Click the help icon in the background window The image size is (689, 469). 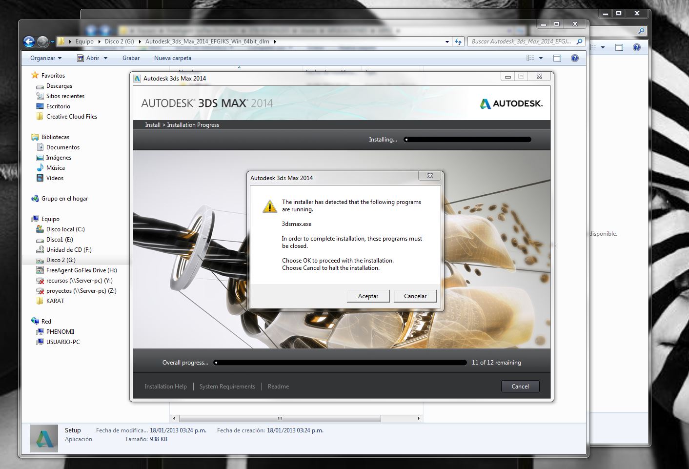(x=636, y=47)
